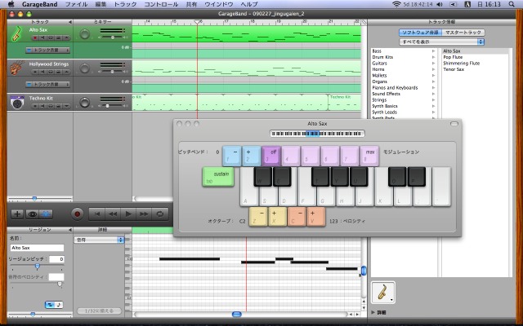Lock the Hollywood Strings track
This screenshot has width=523, height=326.
click(x=59, y=72)
